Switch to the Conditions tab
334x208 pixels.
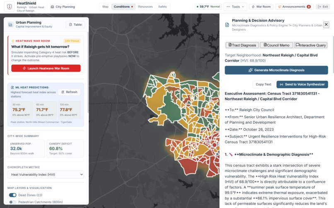[123, 7]
